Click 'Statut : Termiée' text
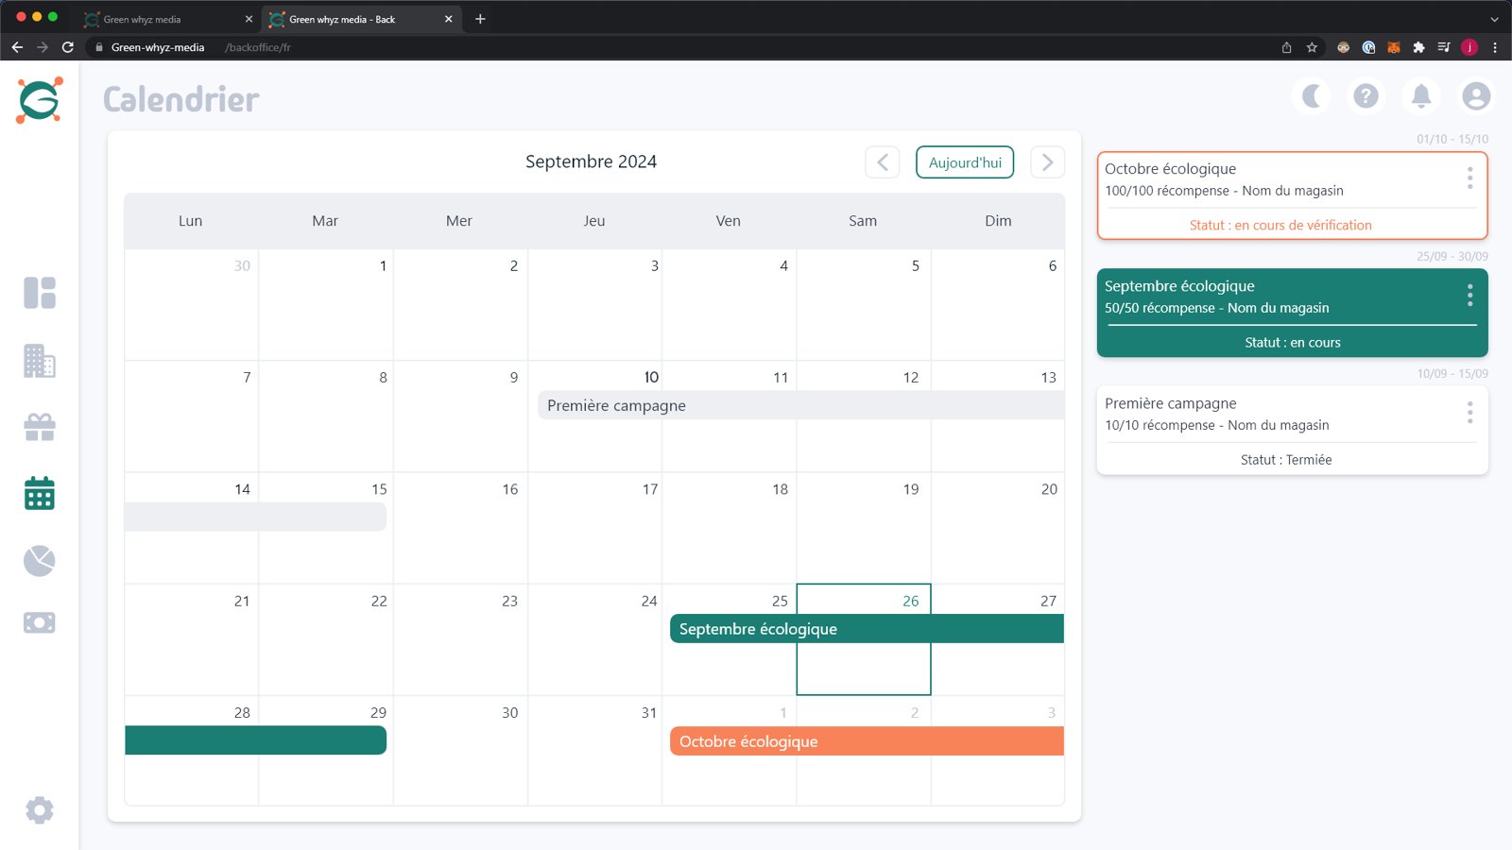Viewport: 1512px width, 850px height. tap(1286, 460)
